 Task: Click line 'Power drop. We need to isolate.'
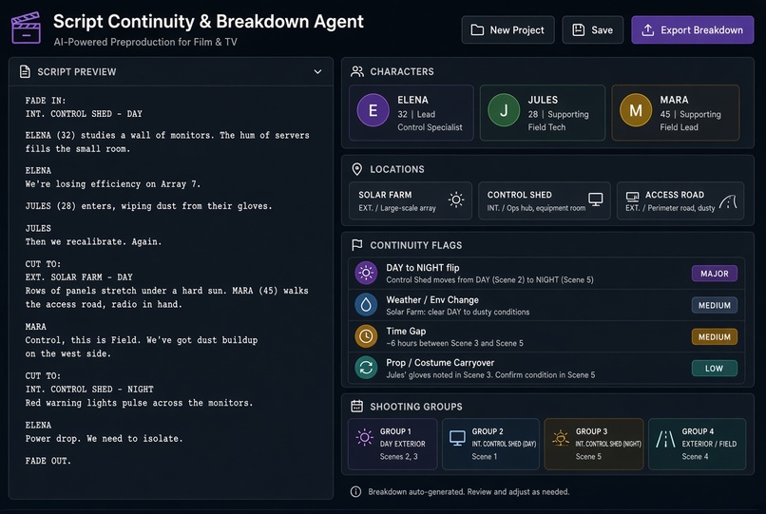pyautogui.click(x=104, y=439)
